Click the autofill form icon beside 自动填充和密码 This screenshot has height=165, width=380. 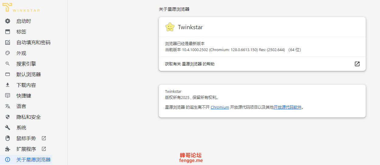point(8,42)
